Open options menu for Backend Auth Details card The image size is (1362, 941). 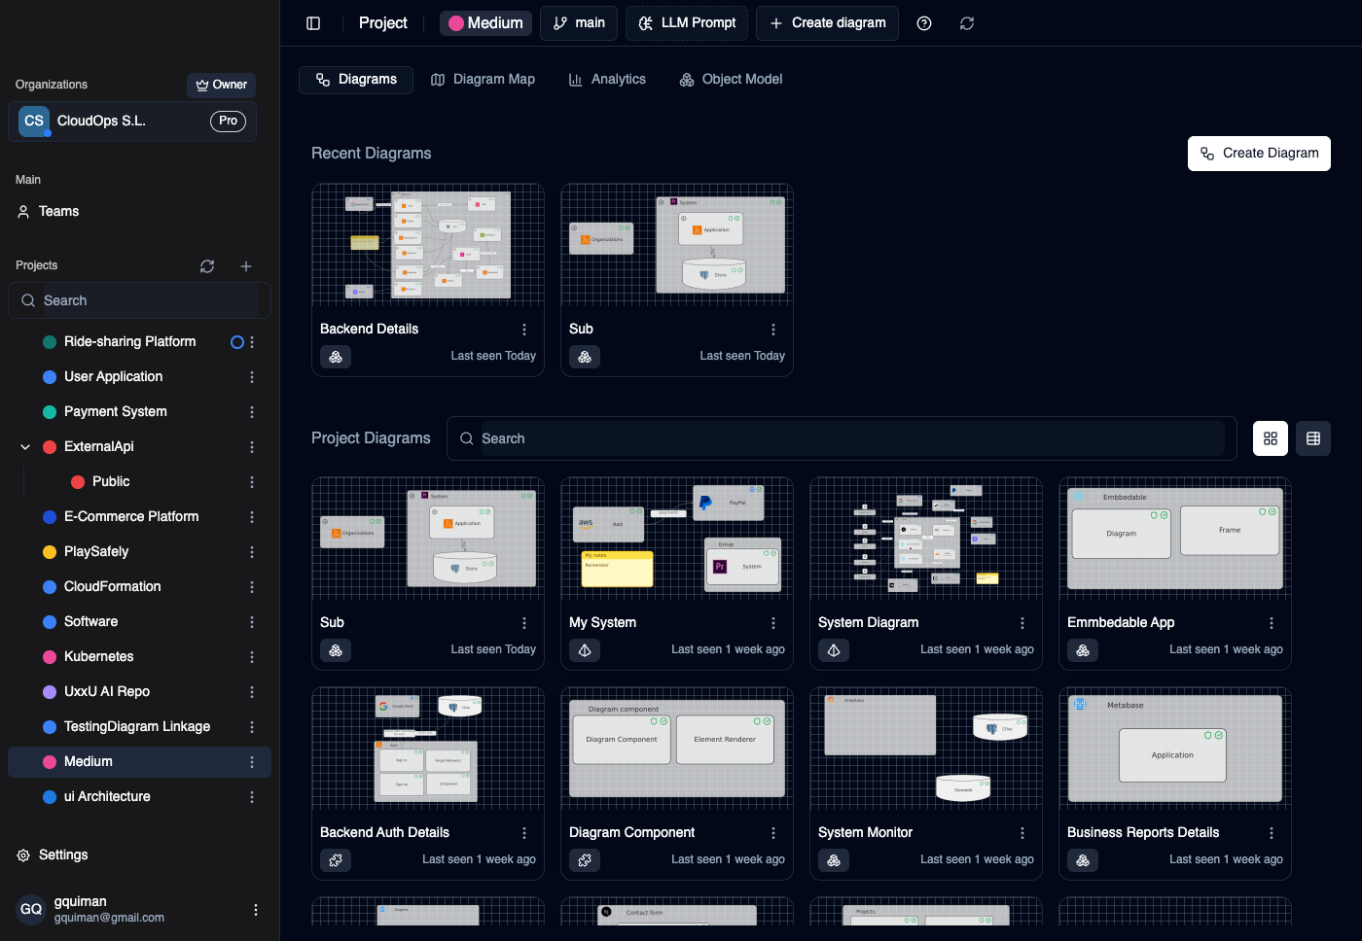(524, 833)
